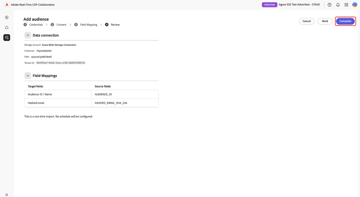Open the notifications bell icon
Image resolution: width=360 pixels, height=197 pixels.
pyautogui.click(x=338, y=5)
